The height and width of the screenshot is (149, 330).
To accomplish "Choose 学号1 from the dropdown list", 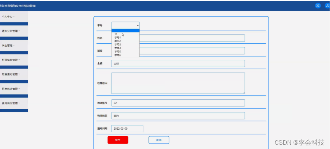I will coord(125,38).
